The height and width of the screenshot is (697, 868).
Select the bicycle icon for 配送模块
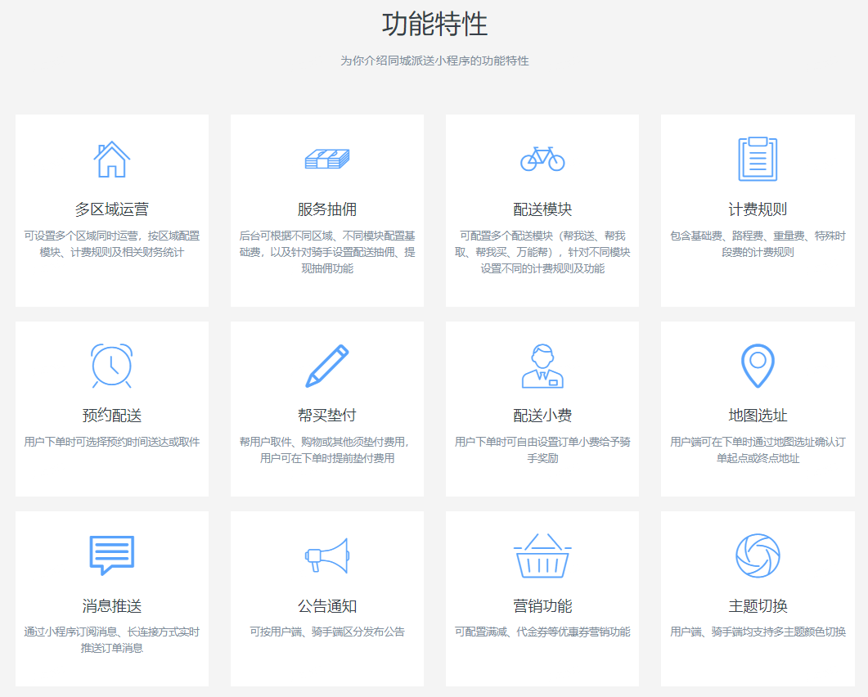coord(542,159)
